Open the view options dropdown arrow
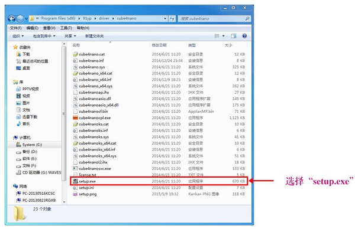 click(x=223, y=36)
